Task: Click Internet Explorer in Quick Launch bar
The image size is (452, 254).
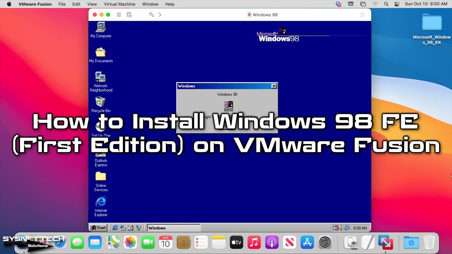Action: tap(115, 228)
